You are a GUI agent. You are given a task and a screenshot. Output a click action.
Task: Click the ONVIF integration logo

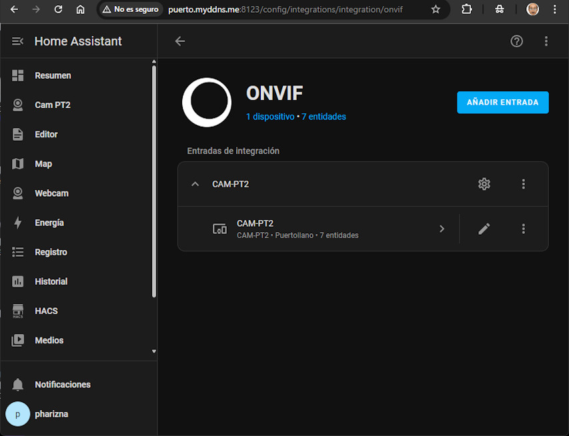pyautogui.click(x=207, y=102)
